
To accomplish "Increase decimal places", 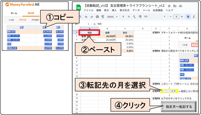I will 140,16.
